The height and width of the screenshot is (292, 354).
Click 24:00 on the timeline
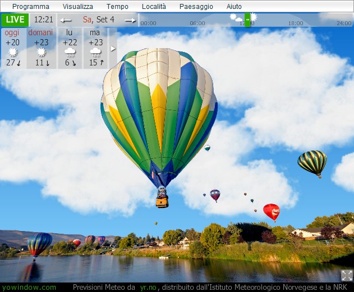344,23
